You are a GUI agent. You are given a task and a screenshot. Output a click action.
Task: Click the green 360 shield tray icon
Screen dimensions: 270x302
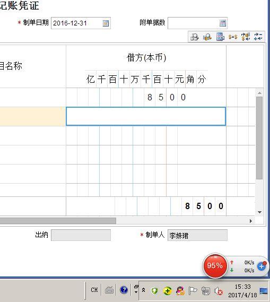point(154,291)
